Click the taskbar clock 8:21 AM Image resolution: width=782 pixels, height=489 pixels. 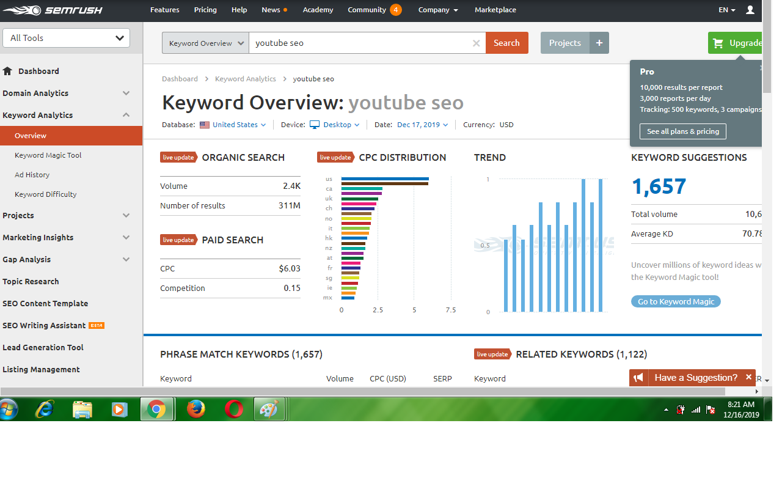click(741, 405)
